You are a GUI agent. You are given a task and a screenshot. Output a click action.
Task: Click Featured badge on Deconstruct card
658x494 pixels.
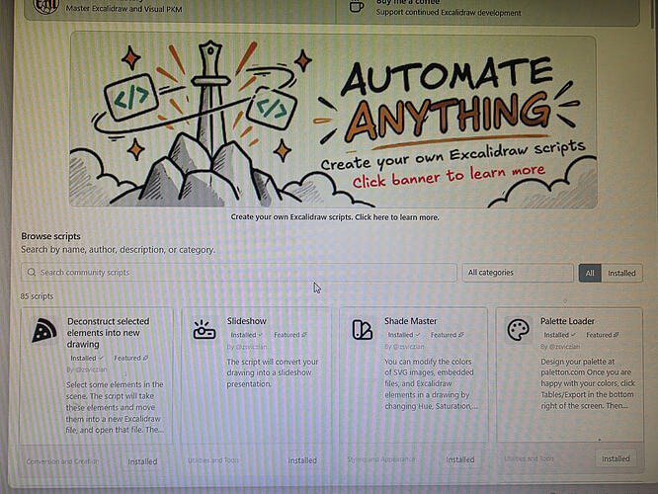click(131, 358)
